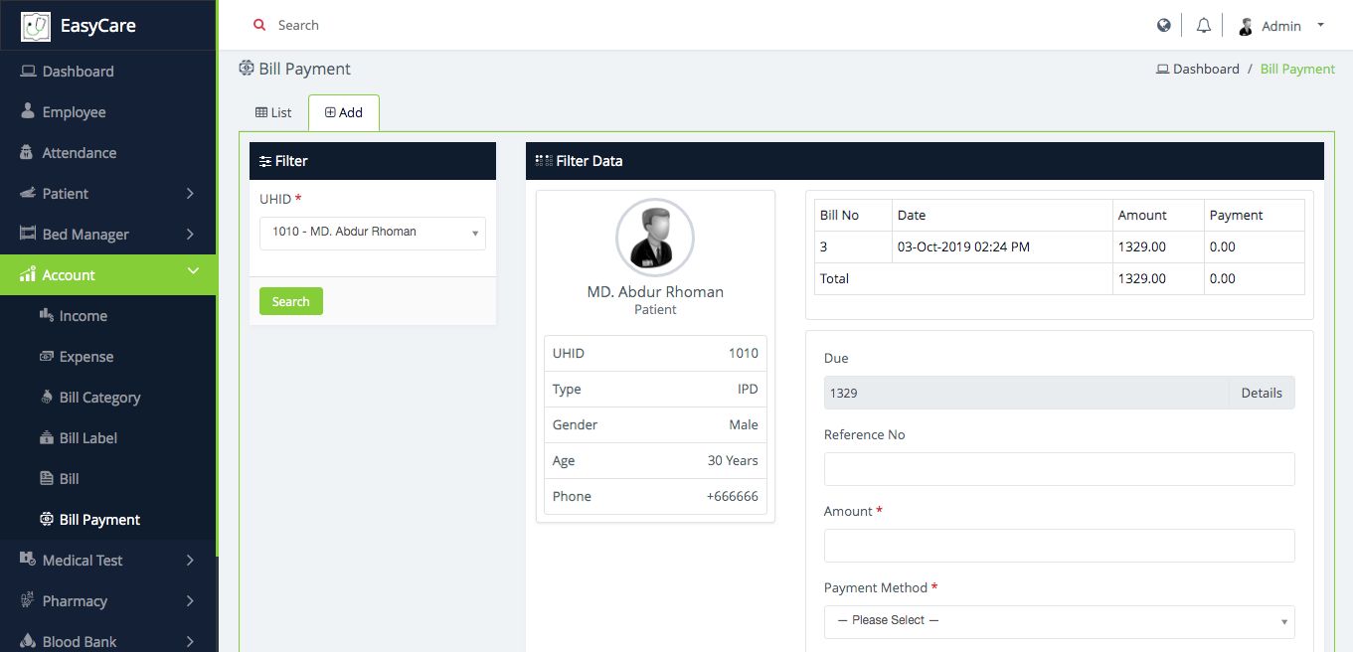The width and height of the screenshot is (1353, 652).
Task: Click the Patient icon in sidebar
Action: [28, 193]
